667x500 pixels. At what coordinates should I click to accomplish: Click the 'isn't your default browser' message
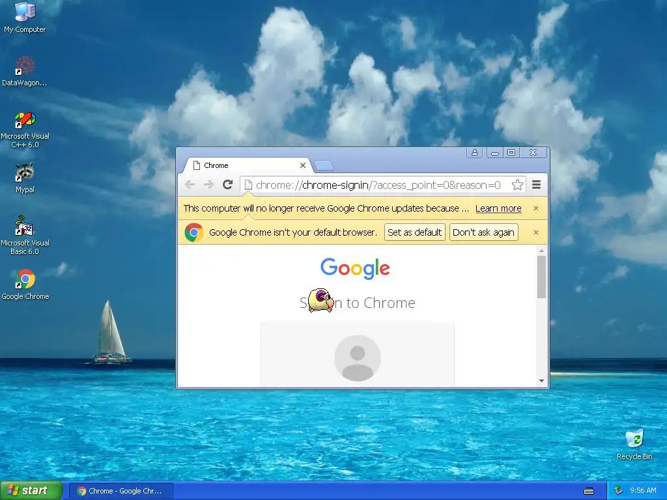click(x=293, y=232)
